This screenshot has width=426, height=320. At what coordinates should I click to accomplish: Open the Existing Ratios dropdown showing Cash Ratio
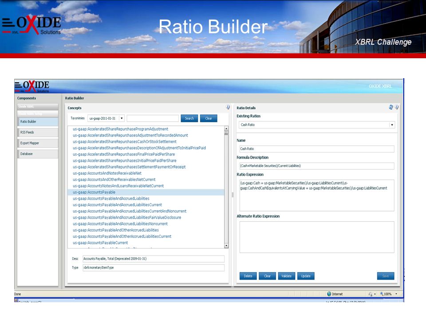317,124
